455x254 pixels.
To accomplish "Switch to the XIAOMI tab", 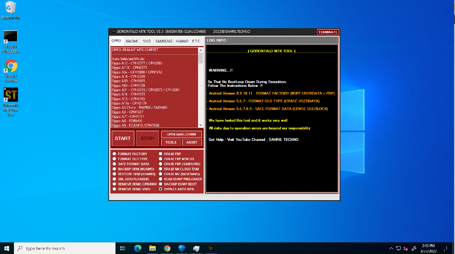I will pos(132,41).
